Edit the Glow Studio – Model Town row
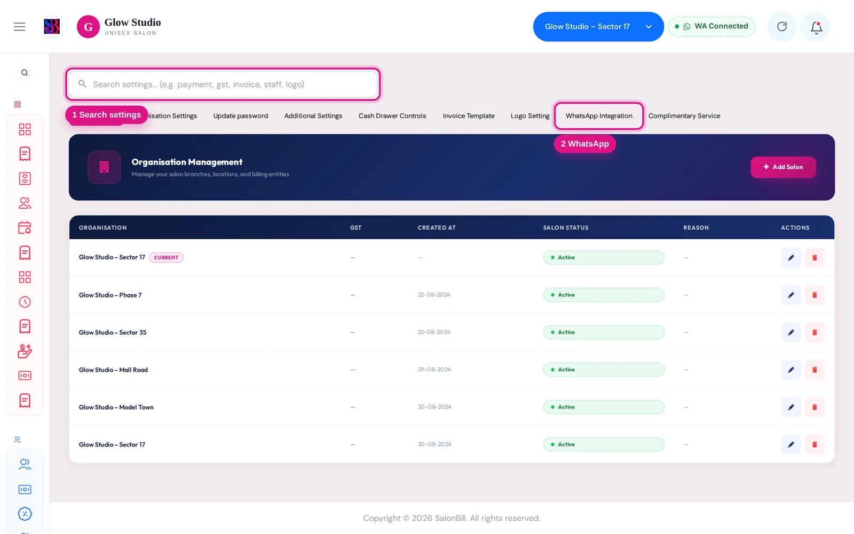Viewport: 854px width, 534px height. (791, 407)
